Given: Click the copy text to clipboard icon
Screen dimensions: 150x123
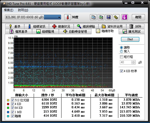Looking at the screenshot, I should (93, 17).
